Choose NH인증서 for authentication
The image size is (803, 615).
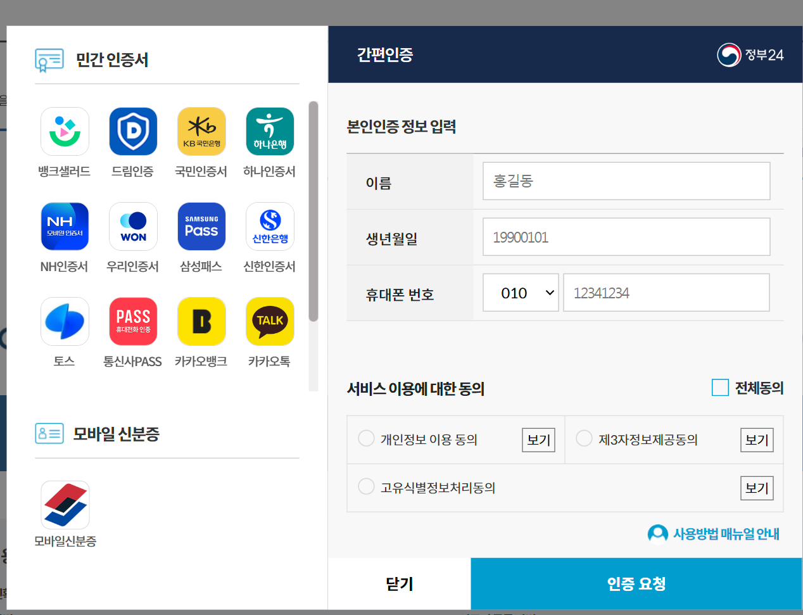65,226
